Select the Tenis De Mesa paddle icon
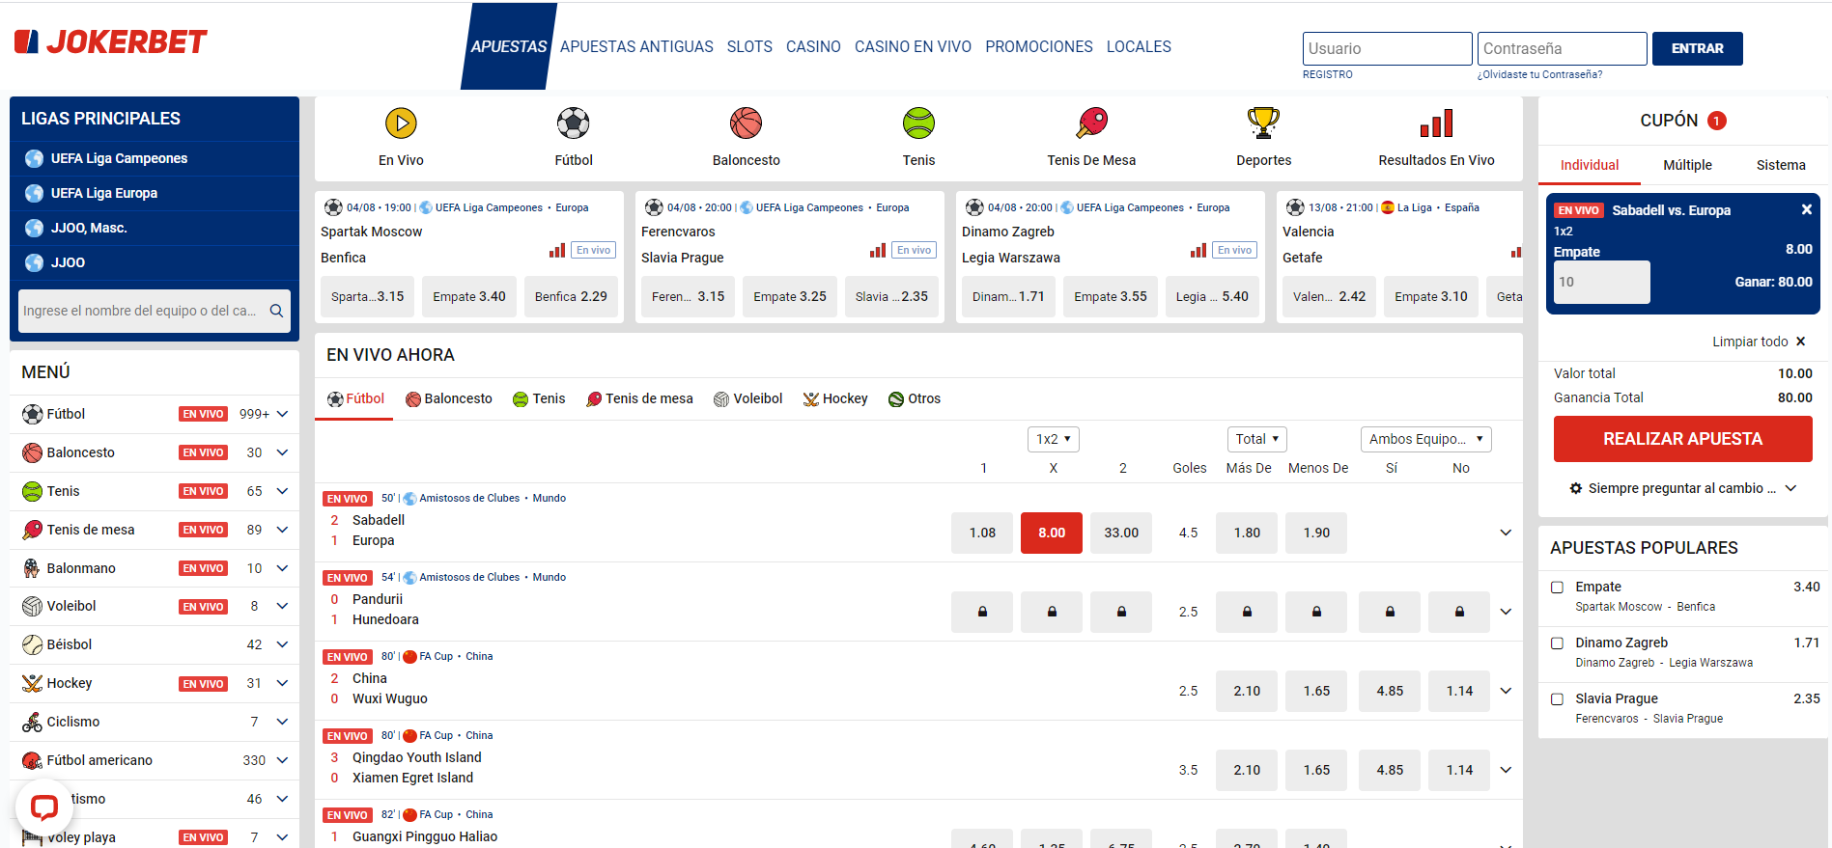1832x848 pixels. (1091, 123)
